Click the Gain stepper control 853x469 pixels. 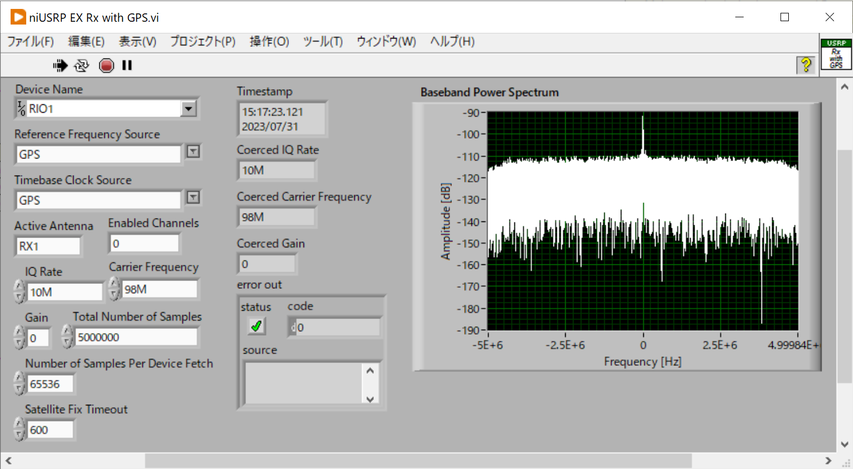tap(20, 337)
